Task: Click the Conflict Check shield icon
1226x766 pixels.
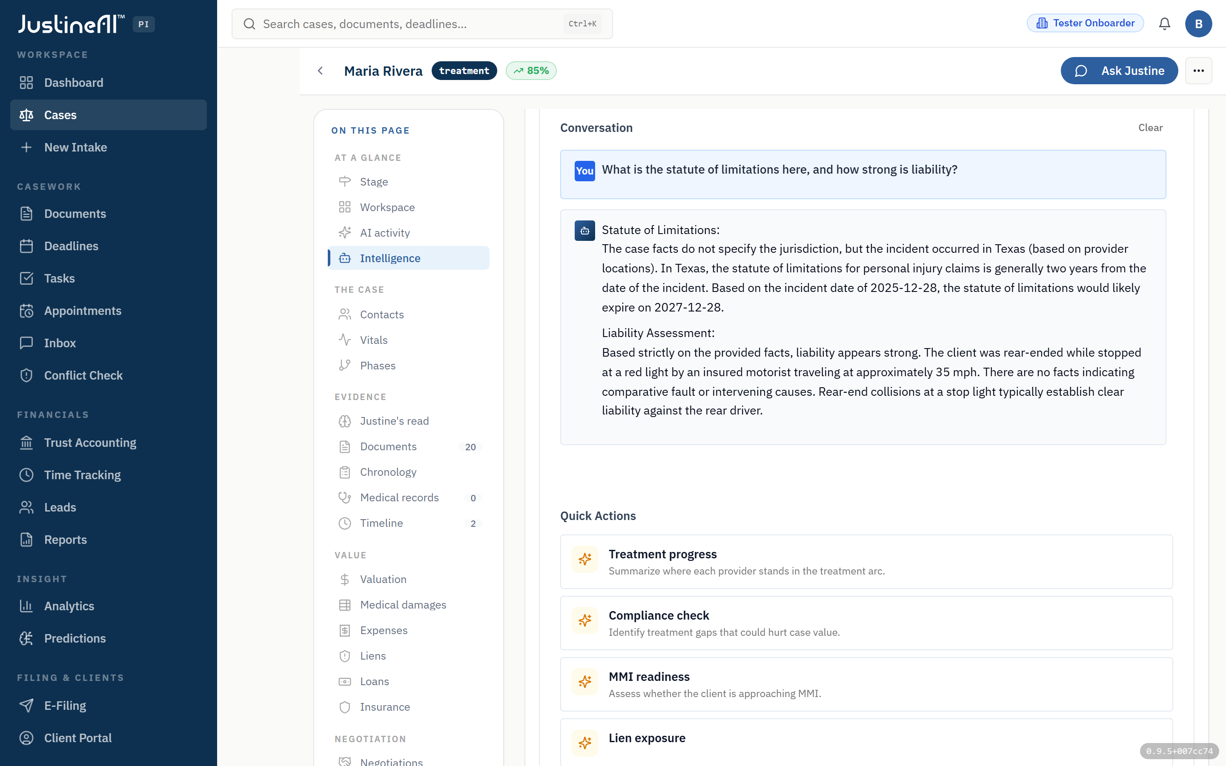Action: [x=26, y=375]
